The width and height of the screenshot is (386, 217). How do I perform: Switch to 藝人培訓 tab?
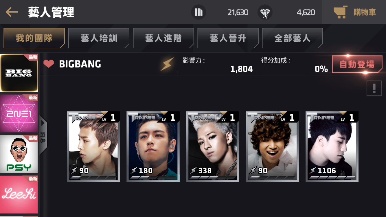pos(99,38)
